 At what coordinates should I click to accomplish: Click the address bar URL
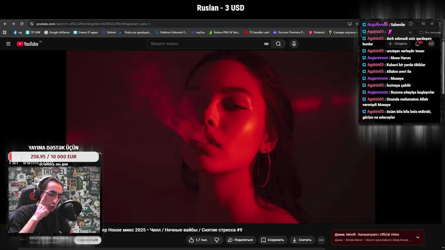(94, 24)
